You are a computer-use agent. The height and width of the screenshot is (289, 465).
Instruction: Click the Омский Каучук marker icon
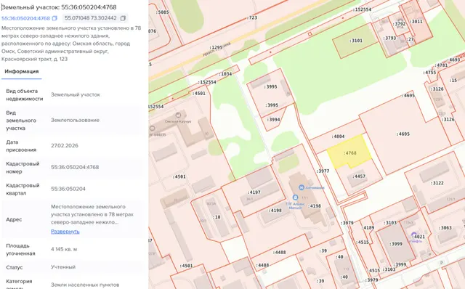click(178, 115)
